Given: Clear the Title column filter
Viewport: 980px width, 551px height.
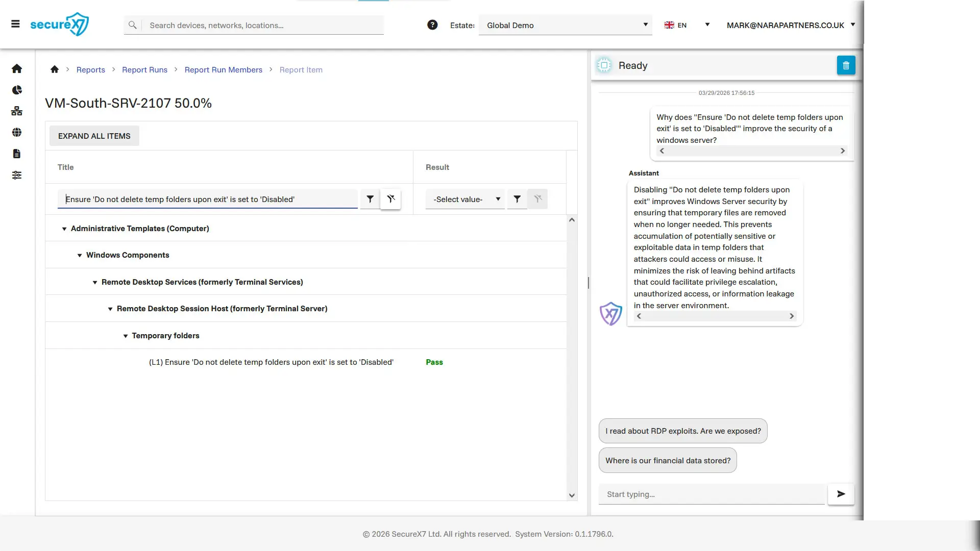Looking at the screenshot, I should point(391,199).
